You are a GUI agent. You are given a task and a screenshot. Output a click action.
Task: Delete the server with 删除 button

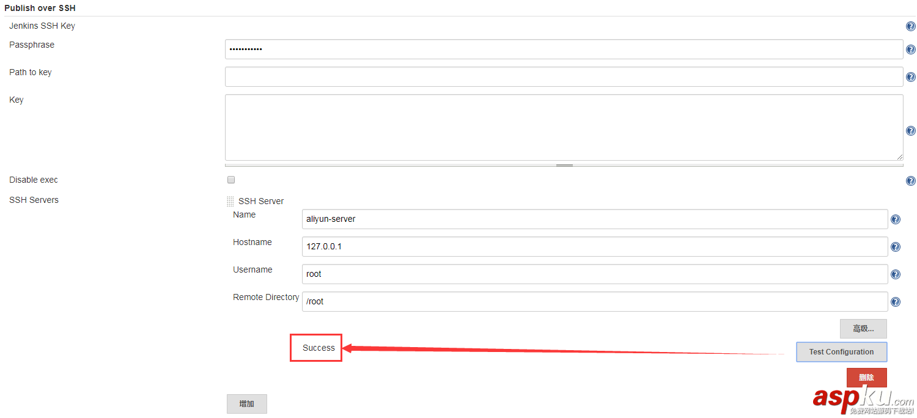[866, 377]
